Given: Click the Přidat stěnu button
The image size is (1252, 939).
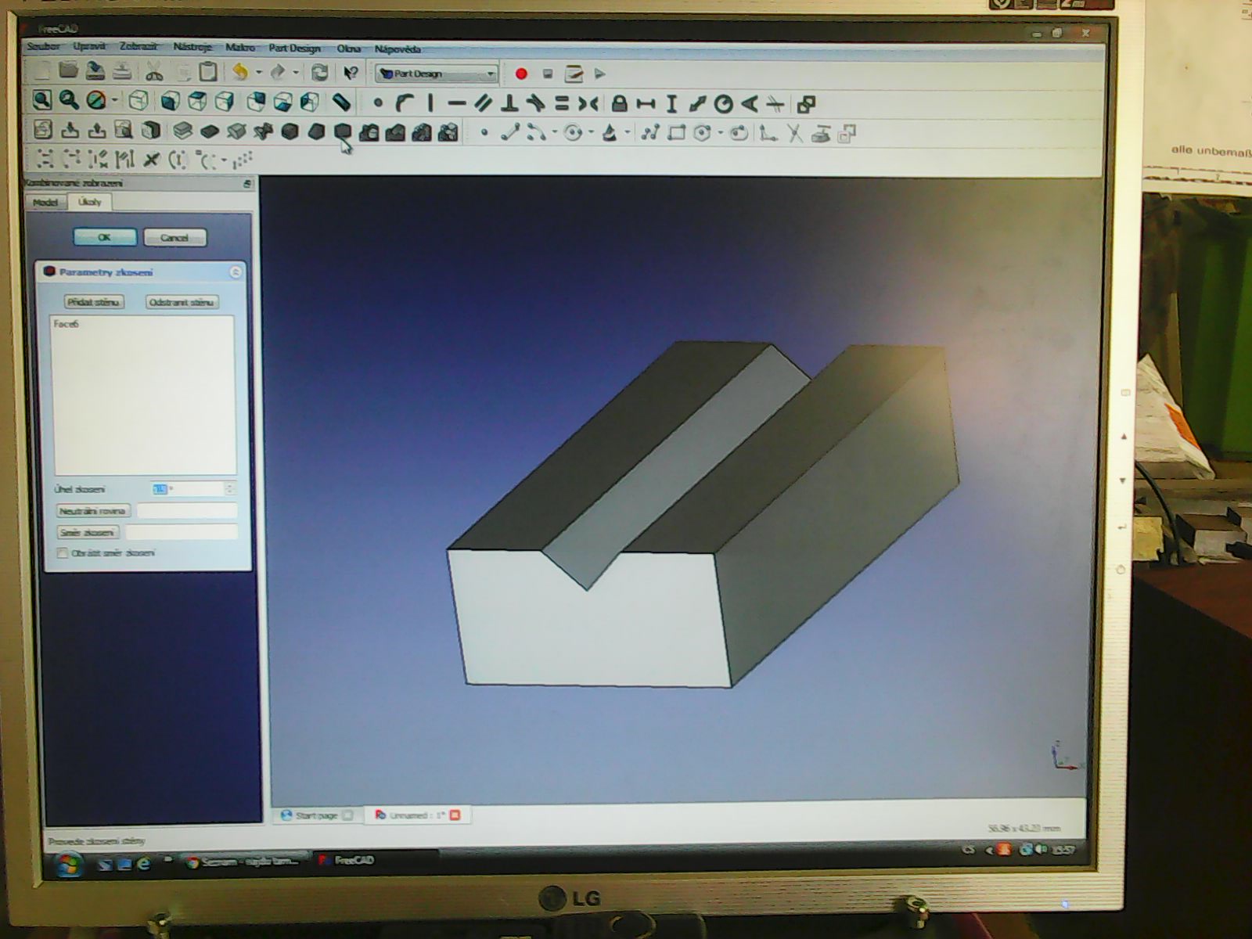Looking at the screenshot, I should (93, 302).
